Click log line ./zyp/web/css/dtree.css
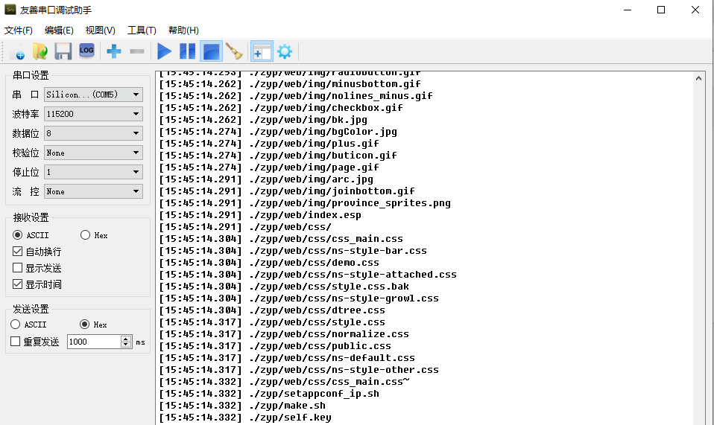 point(272,310)
